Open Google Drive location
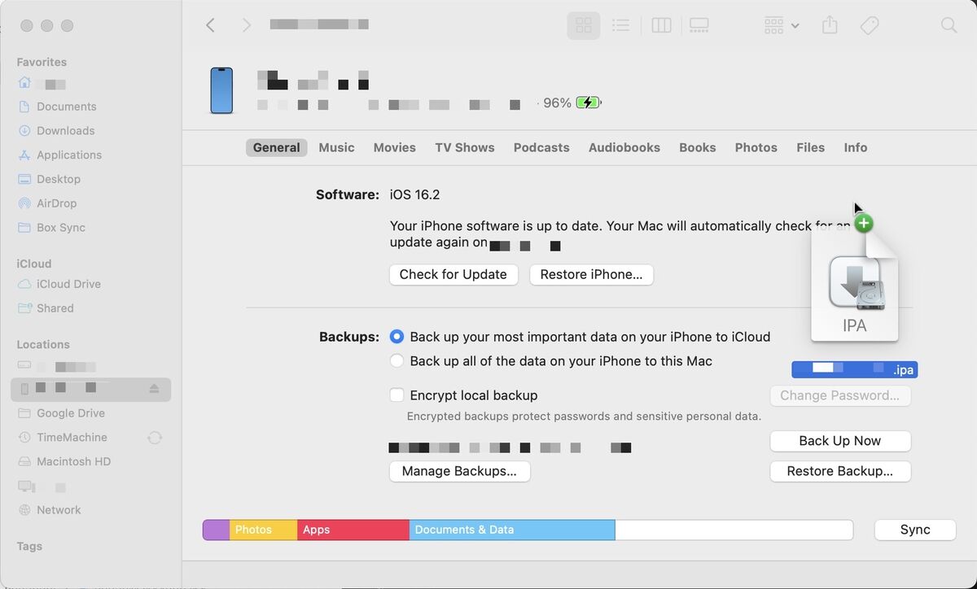The width and height of the screenshot is (977, 589). (x=71, y=413)
